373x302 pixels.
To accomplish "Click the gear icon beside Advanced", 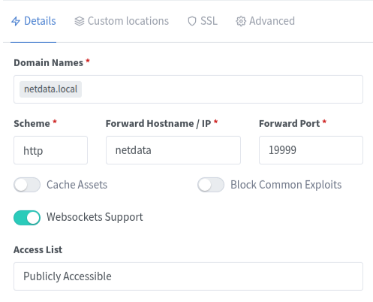I will click(x=241, y=21).
